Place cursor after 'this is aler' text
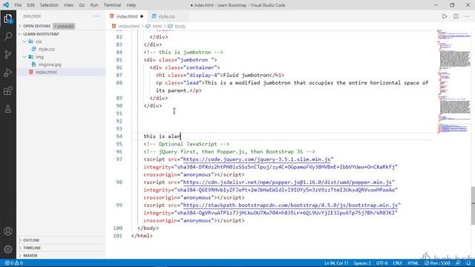 click(x=181, y=136)
